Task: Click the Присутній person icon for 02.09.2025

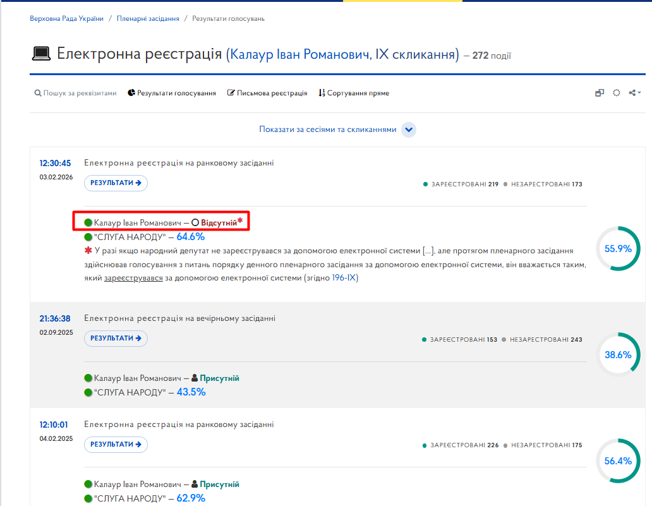Action: (x=194, y=378)
